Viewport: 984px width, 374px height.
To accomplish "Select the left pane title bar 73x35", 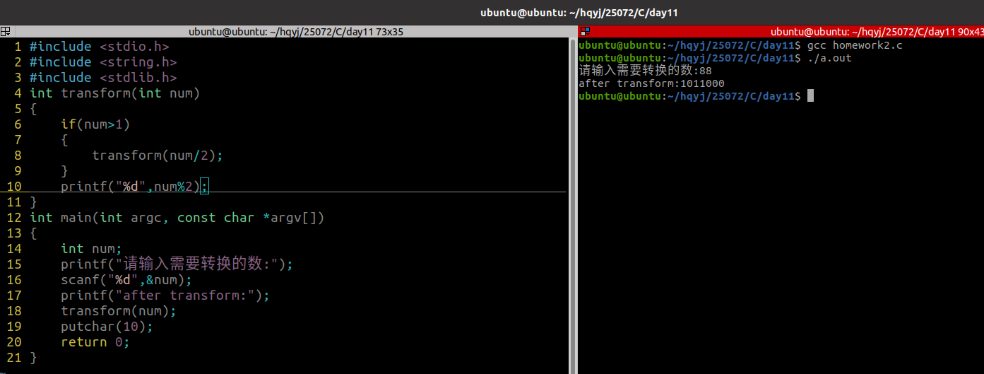I will click(296, 32).
